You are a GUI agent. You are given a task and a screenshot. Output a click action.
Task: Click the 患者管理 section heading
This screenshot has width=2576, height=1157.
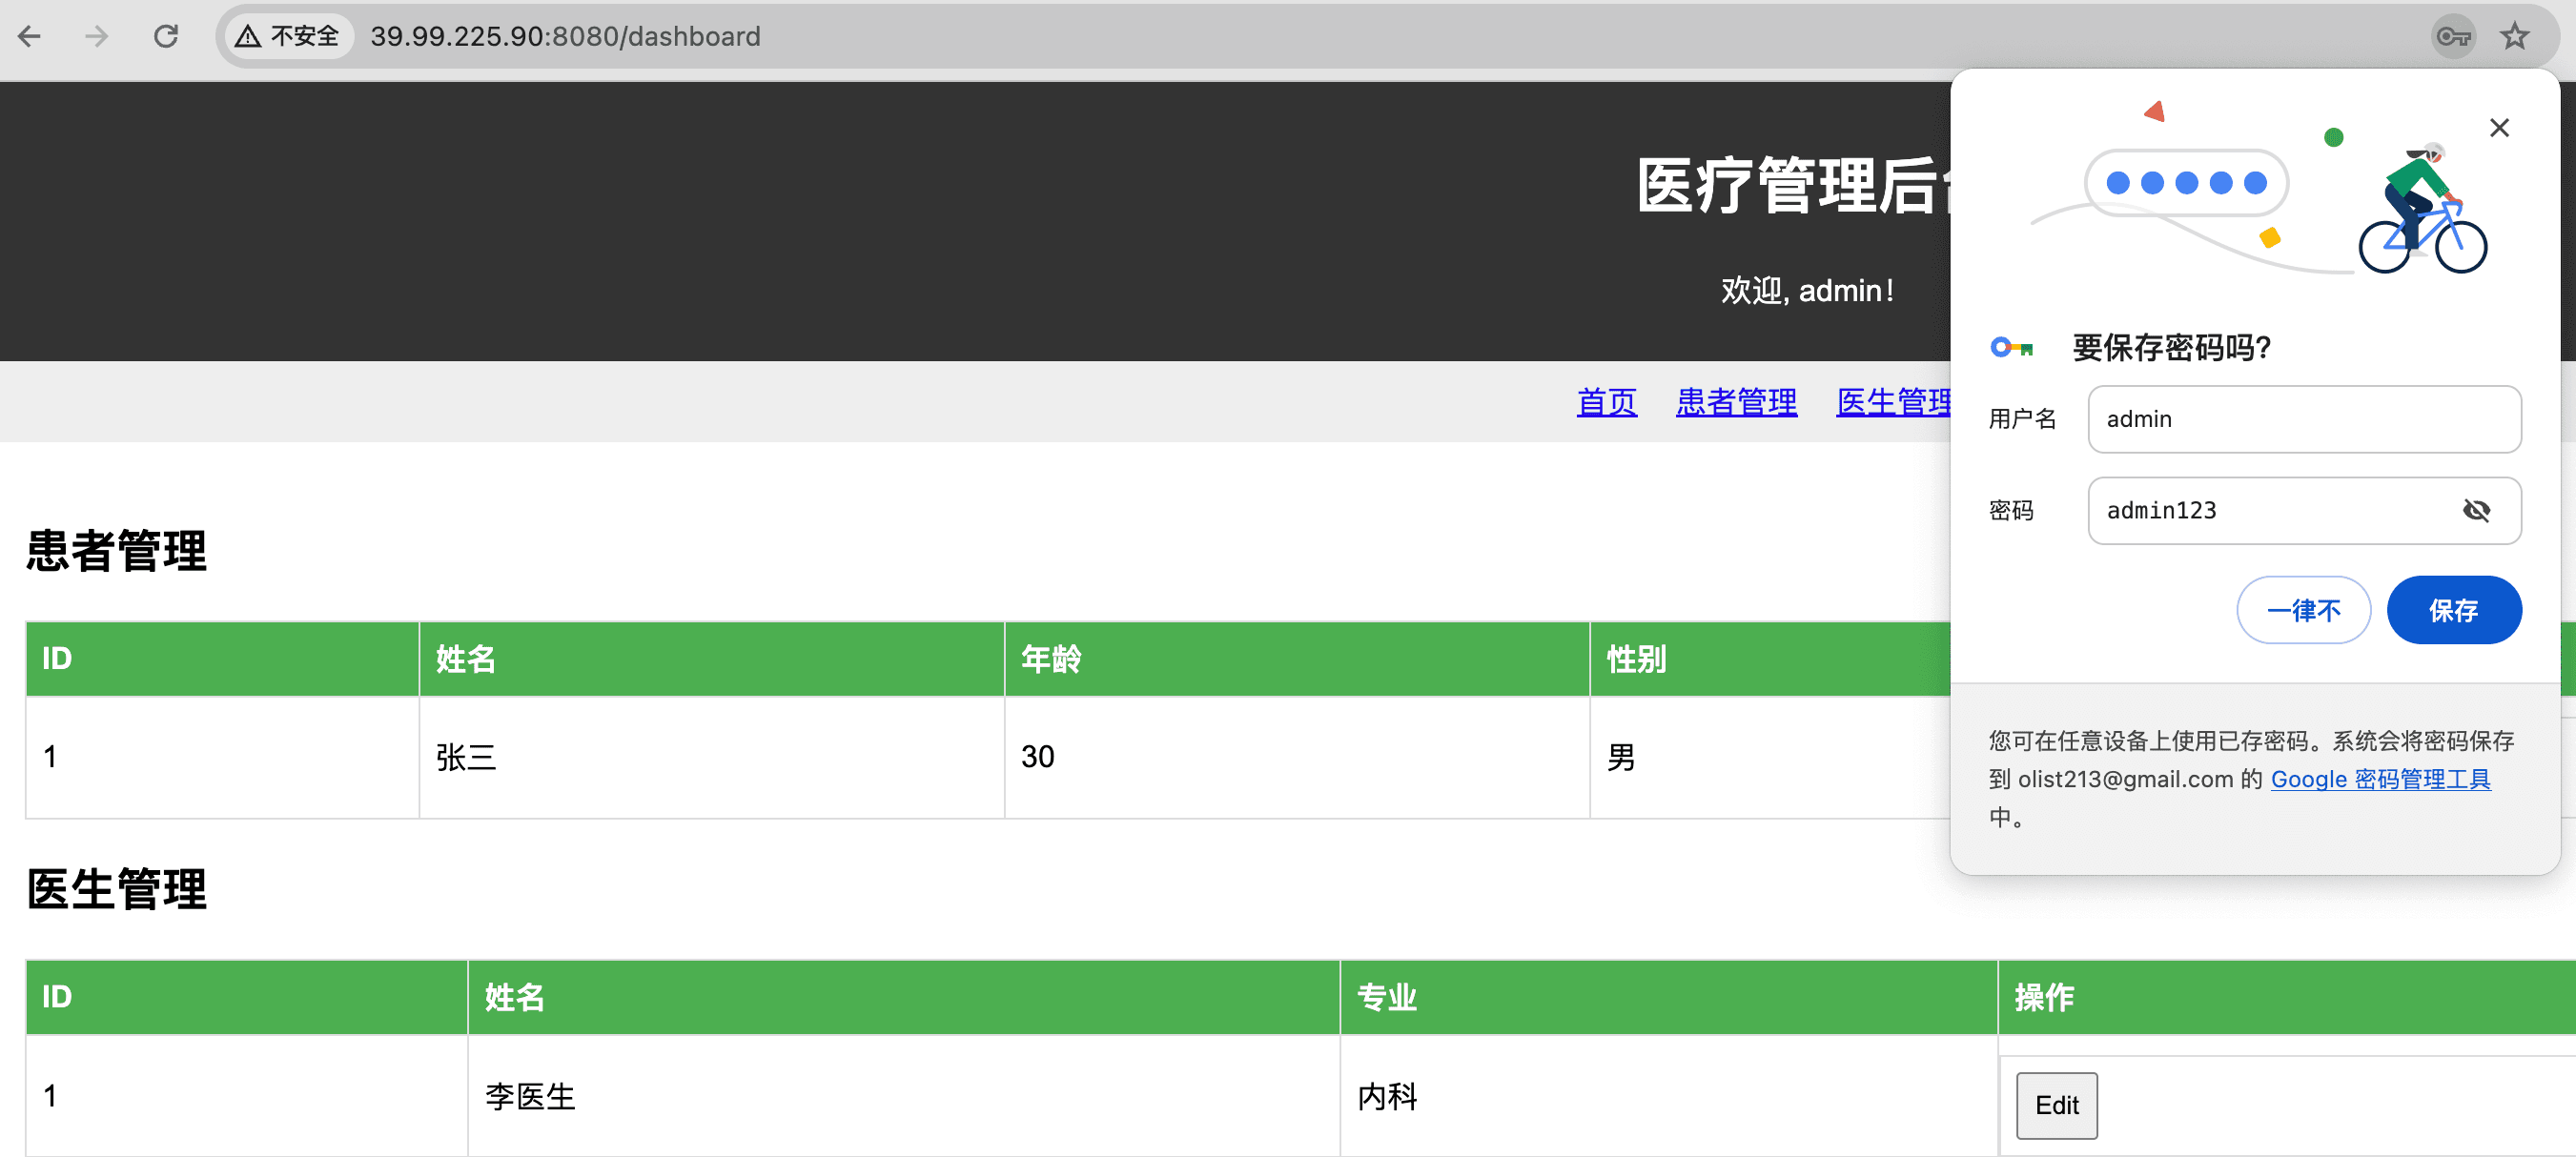(x=117, y=550)
